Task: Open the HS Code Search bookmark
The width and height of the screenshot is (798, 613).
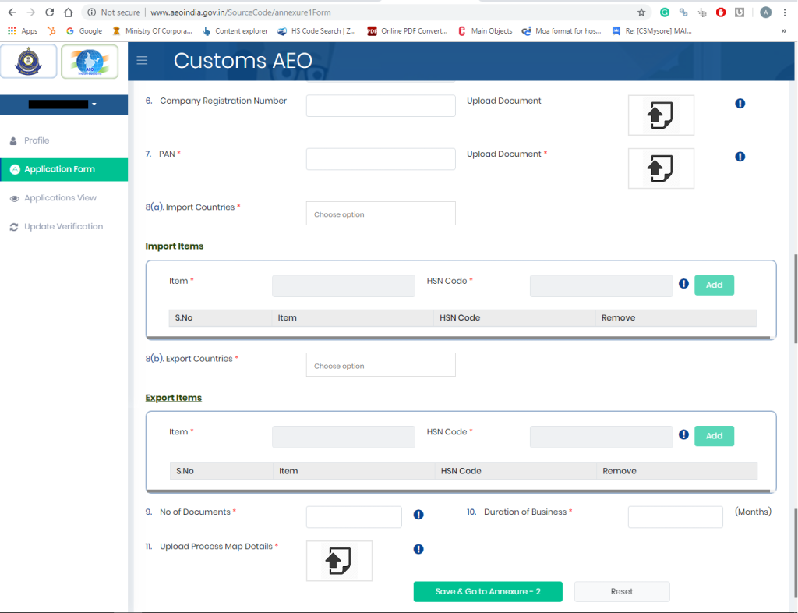Action: (316, 31)
